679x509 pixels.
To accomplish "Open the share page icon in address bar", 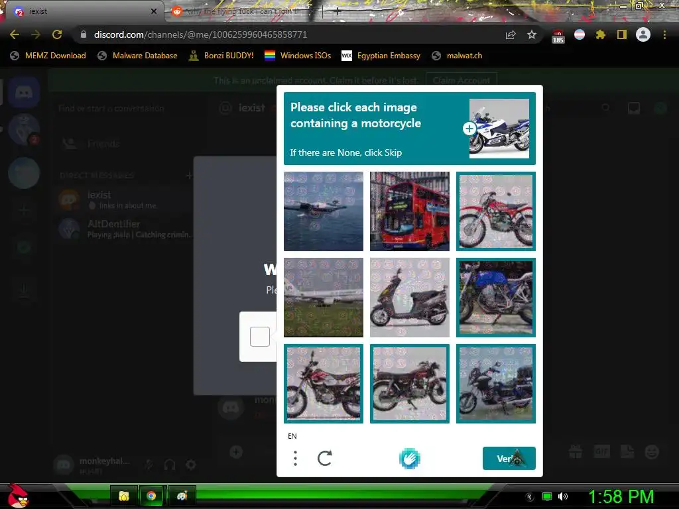I will 511,34.
